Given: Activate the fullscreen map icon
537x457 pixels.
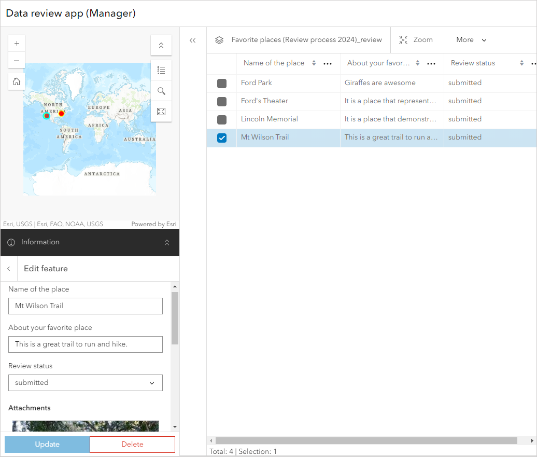Looking at the screenshot, I should [x=161, y=111].
